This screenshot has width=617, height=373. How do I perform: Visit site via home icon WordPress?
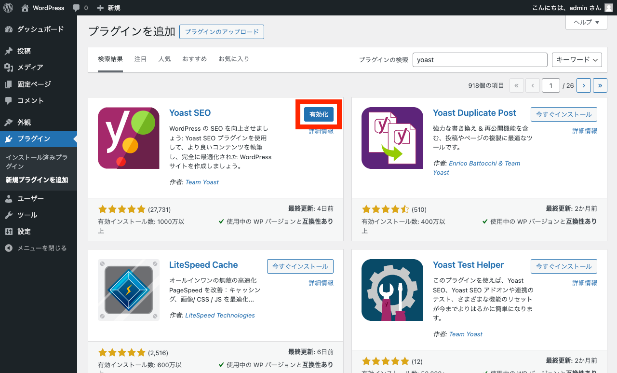[x=43, y=8]
